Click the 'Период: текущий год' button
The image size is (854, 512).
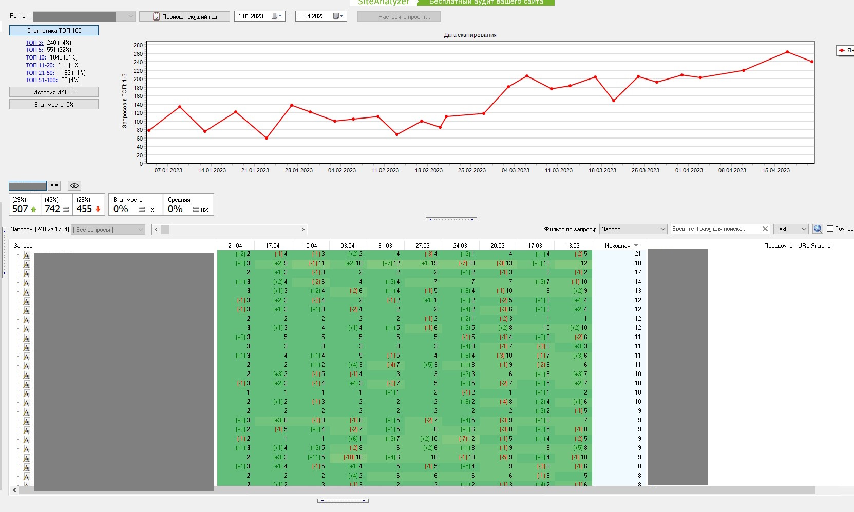184,16
